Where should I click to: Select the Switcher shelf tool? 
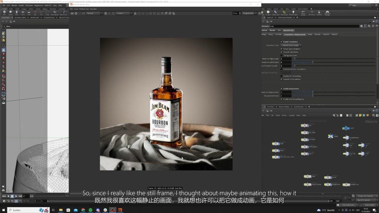point(319,13)
